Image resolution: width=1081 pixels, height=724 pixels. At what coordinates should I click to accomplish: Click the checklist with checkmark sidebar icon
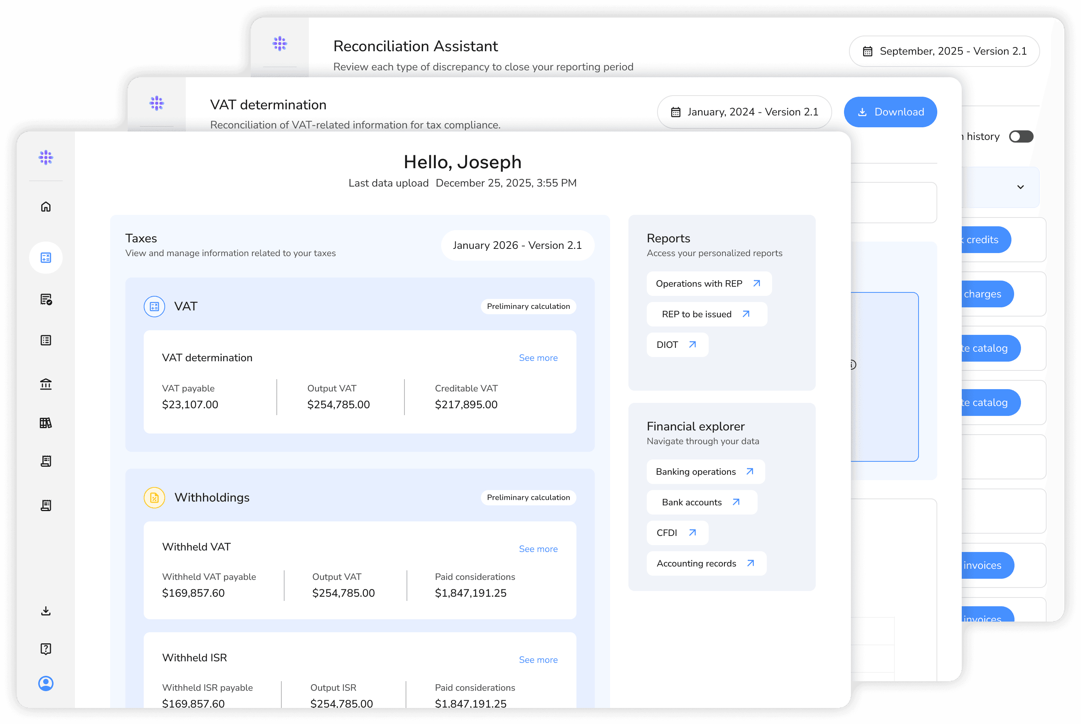pyautogui.click(x=46, y=300)
